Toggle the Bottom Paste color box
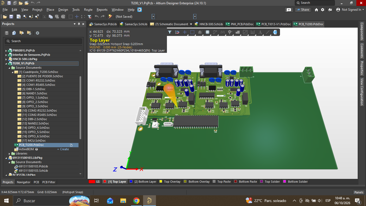The height and width of the screenshot is (206, 366). (x=236, y=182)
